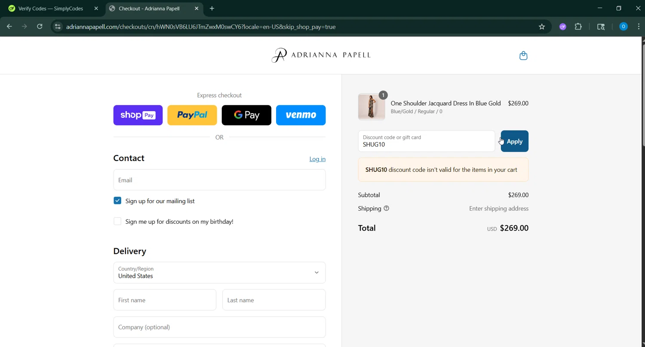Expand the Country/Region dropdown

(219, 273)
